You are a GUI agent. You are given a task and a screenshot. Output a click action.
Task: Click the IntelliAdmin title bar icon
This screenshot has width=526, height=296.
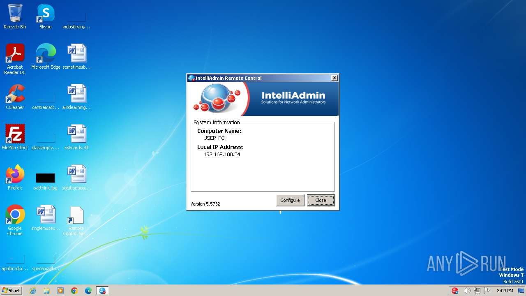pyautogui.click(x=191, y=78)
